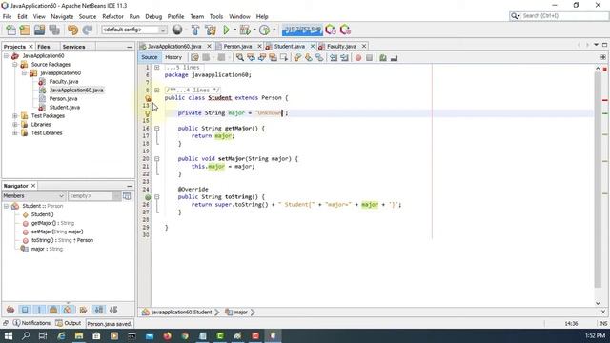Click the Profile Project clock icon
The image size is (610, 343).
click(x=264, y=30)
